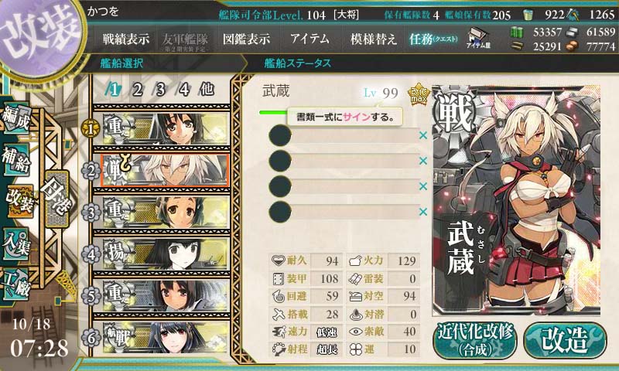Open the アイテム屋 item shop icon
The image size is (619, 371).
tap(478, 38)
